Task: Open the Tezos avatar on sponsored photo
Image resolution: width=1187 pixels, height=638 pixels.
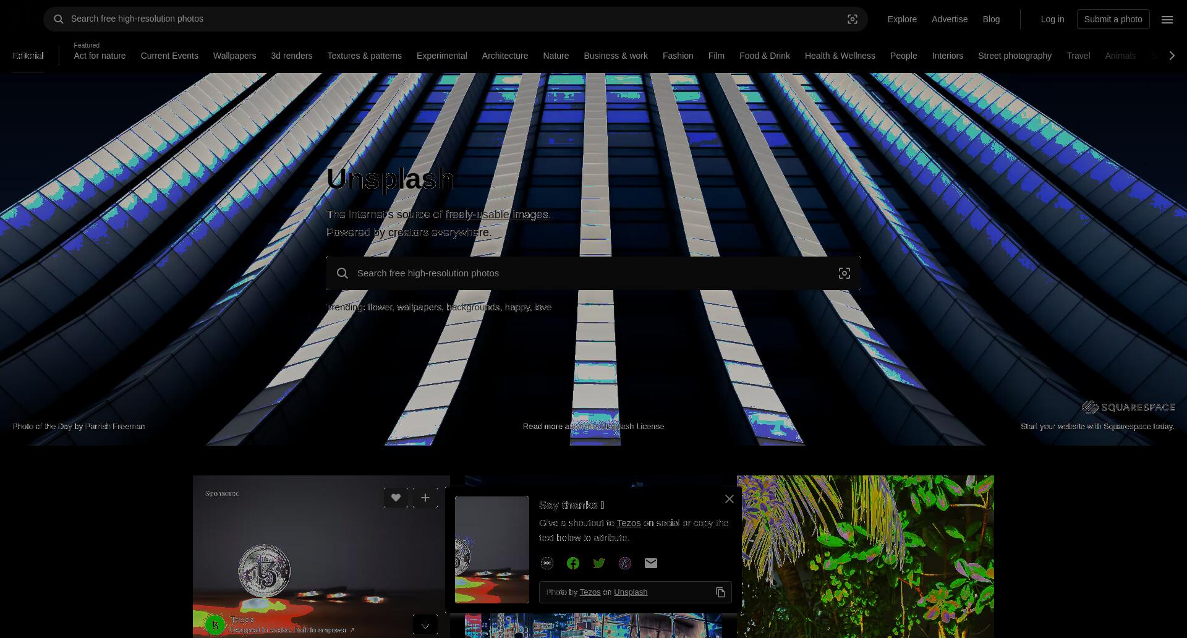Action: click(215, 625)
